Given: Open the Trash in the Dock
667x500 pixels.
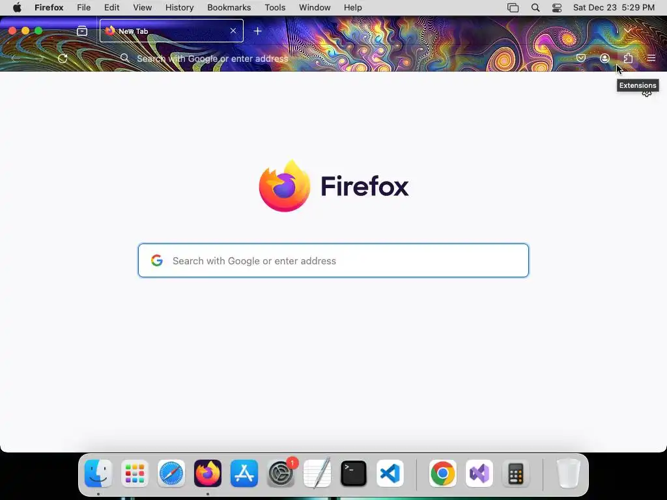Looking at the screenshot, I should point(568,473).
